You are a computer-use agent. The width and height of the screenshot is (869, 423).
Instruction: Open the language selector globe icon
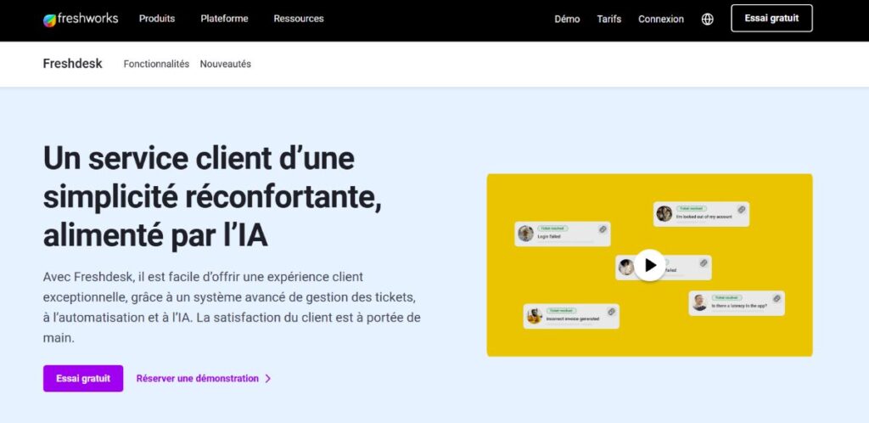click(x=707, y=19)
